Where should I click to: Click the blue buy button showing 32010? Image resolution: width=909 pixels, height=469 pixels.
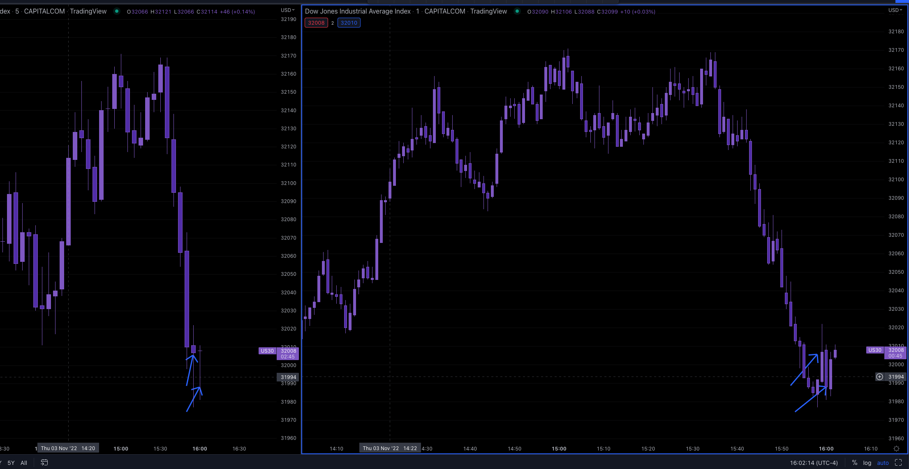tap(349, 23)
